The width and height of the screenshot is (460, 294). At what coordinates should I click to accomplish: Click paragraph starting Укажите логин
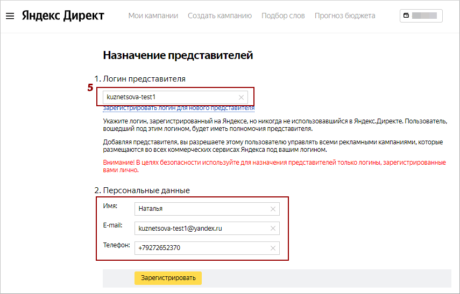(x=275, y=125)
